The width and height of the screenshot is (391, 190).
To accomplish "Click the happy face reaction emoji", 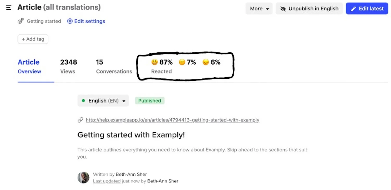I will point(155,62).
